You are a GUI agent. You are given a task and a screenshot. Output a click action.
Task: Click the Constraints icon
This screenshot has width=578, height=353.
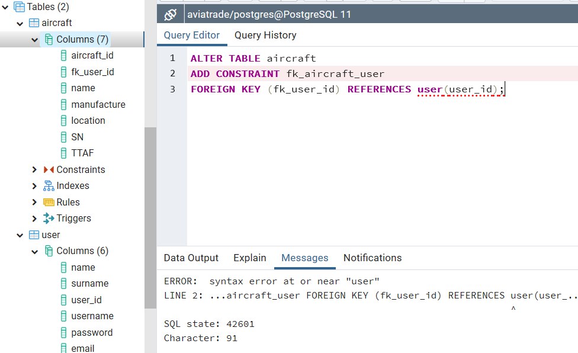point(49,169)
